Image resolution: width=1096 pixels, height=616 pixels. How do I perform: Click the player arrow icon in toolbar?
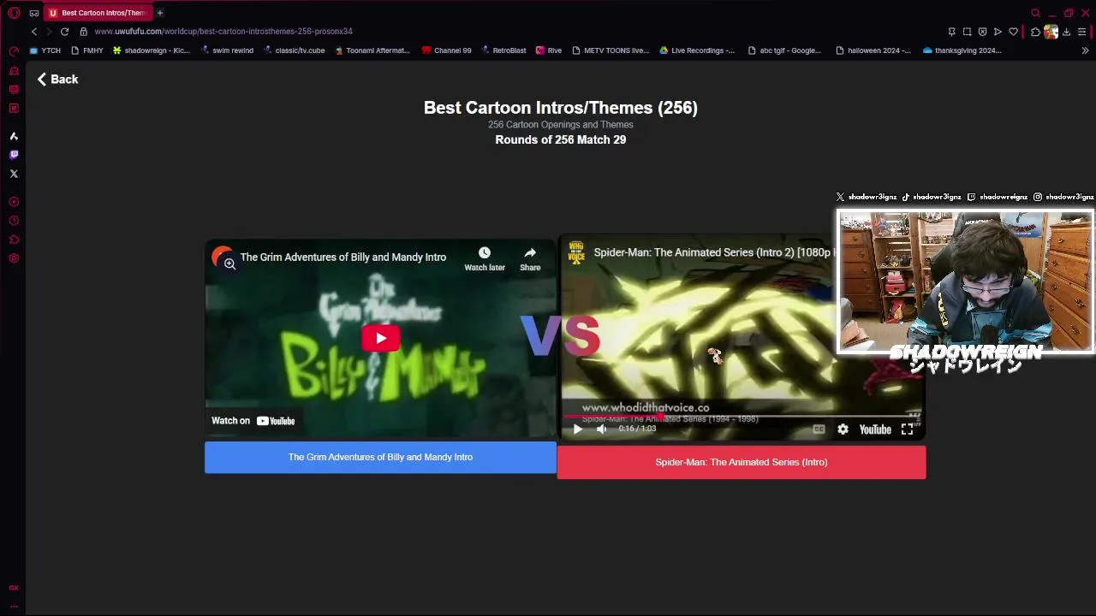point(998,32)
